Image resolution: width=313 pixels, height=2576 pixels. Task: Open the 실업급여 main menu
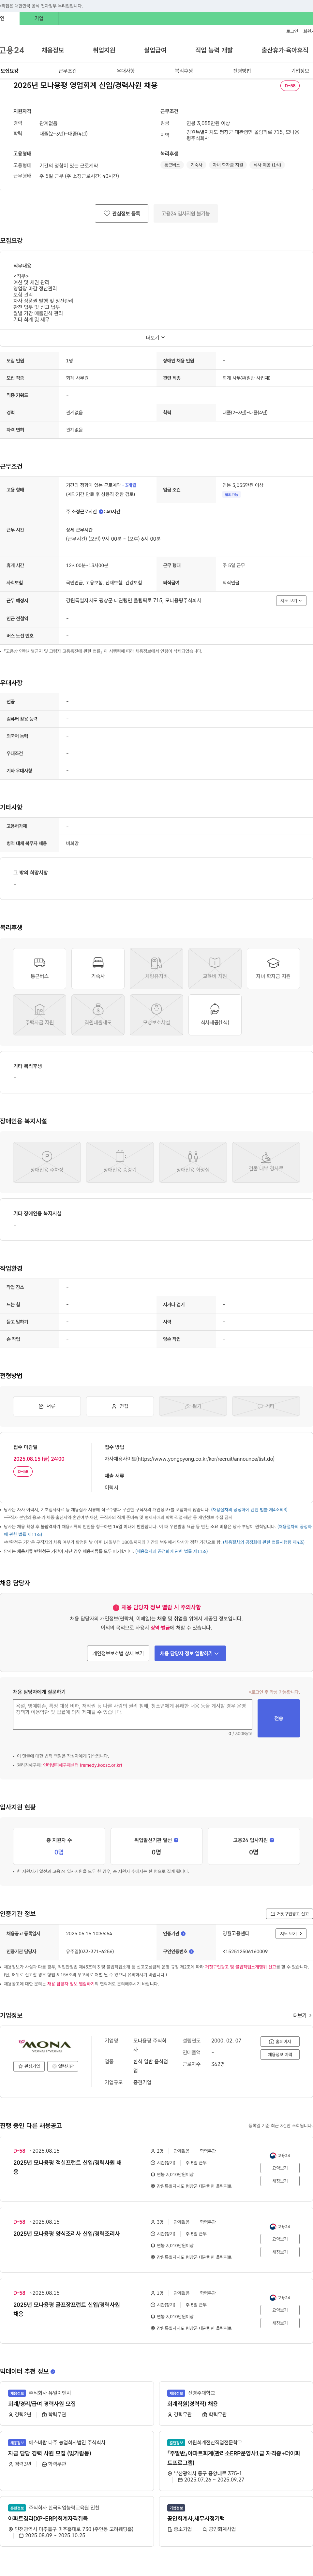155,50
